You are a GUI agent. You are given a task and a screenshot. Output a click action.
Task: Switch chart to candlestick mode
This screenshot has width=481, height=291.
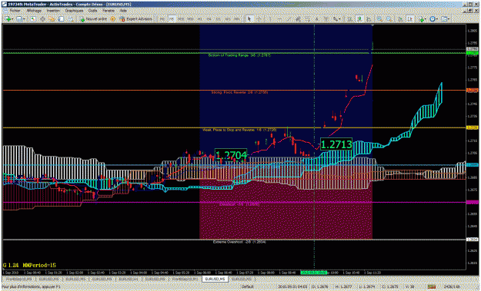359,19
